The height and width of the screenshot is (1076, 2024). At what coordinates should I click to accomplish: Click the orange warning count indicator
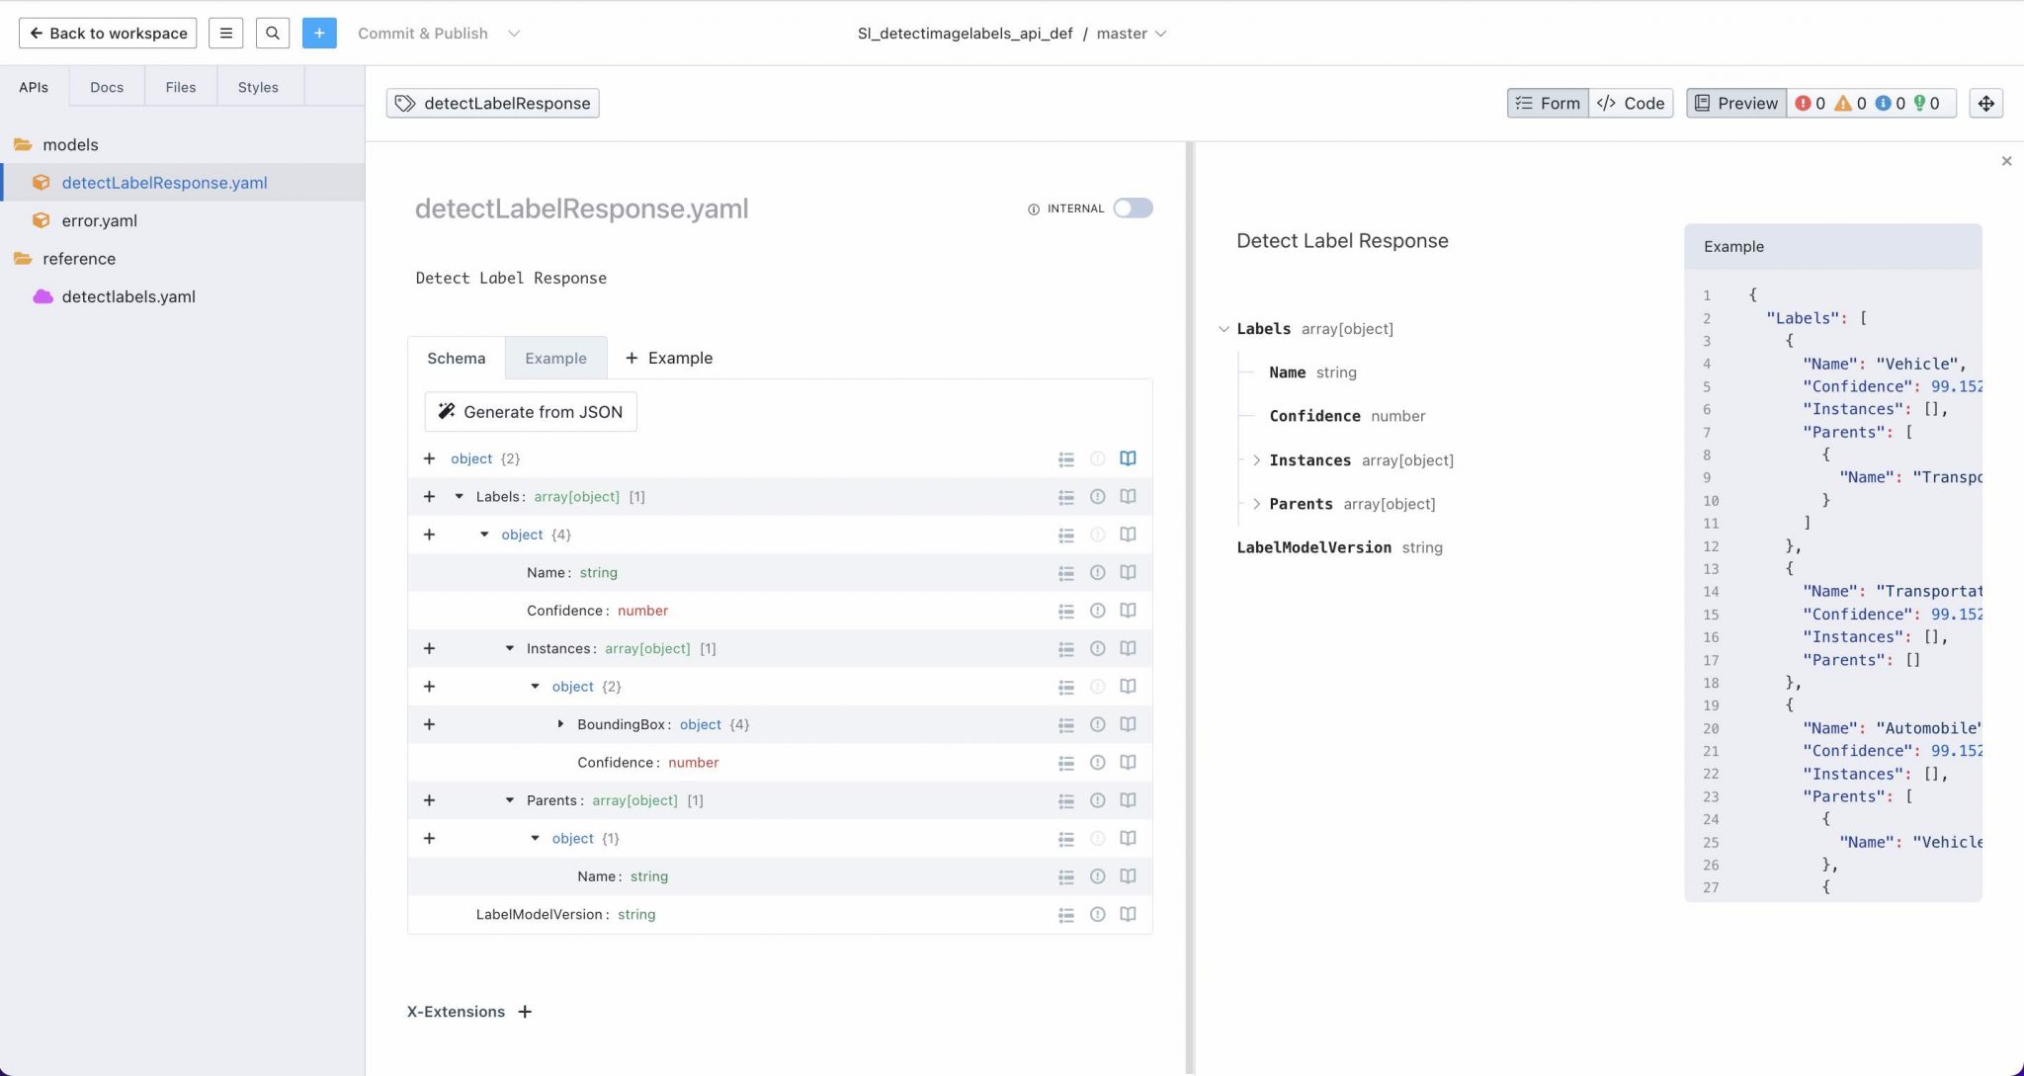pyautogui.click(x=1850, y=103)
